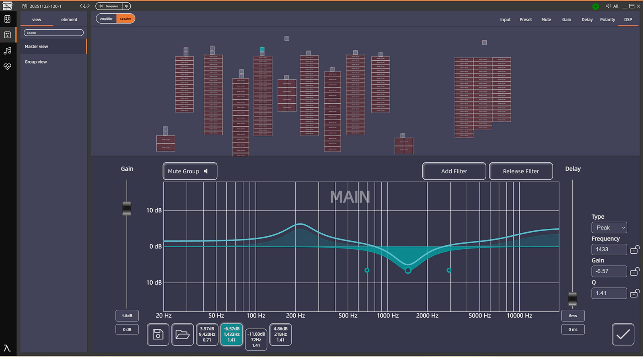Viewport: 643px width, 357px height.
Task: Click the All speaker volume icon
Action: point(608,6)
